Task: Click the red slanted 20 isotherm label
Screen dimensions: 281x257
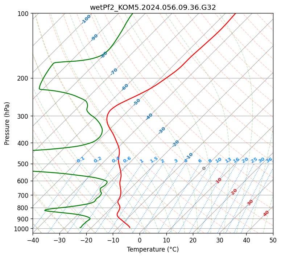Action: (x=234, y=192)
